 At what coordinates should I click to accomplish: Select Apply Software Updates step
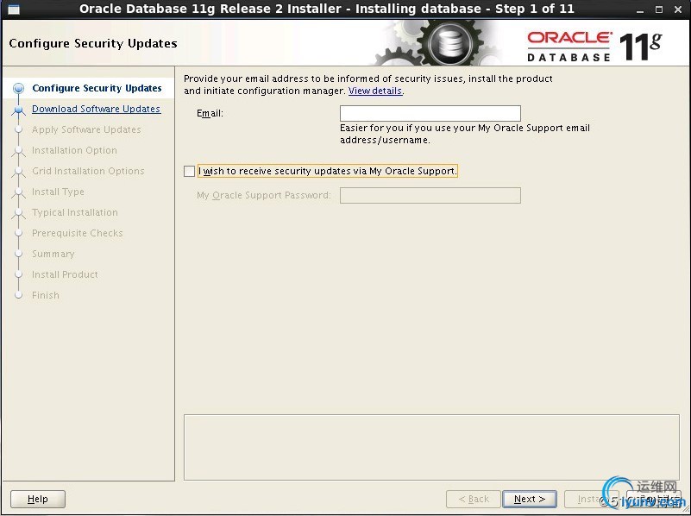[86, 129]
